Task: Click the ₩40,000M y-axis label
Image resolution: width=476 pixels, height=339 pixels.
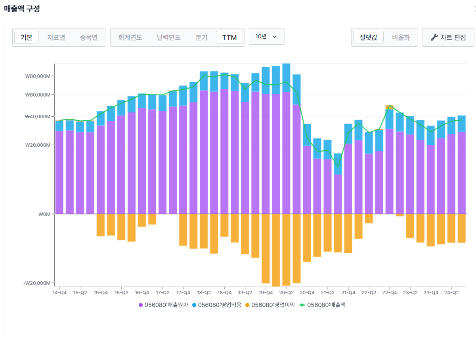Action: [38, 117]
